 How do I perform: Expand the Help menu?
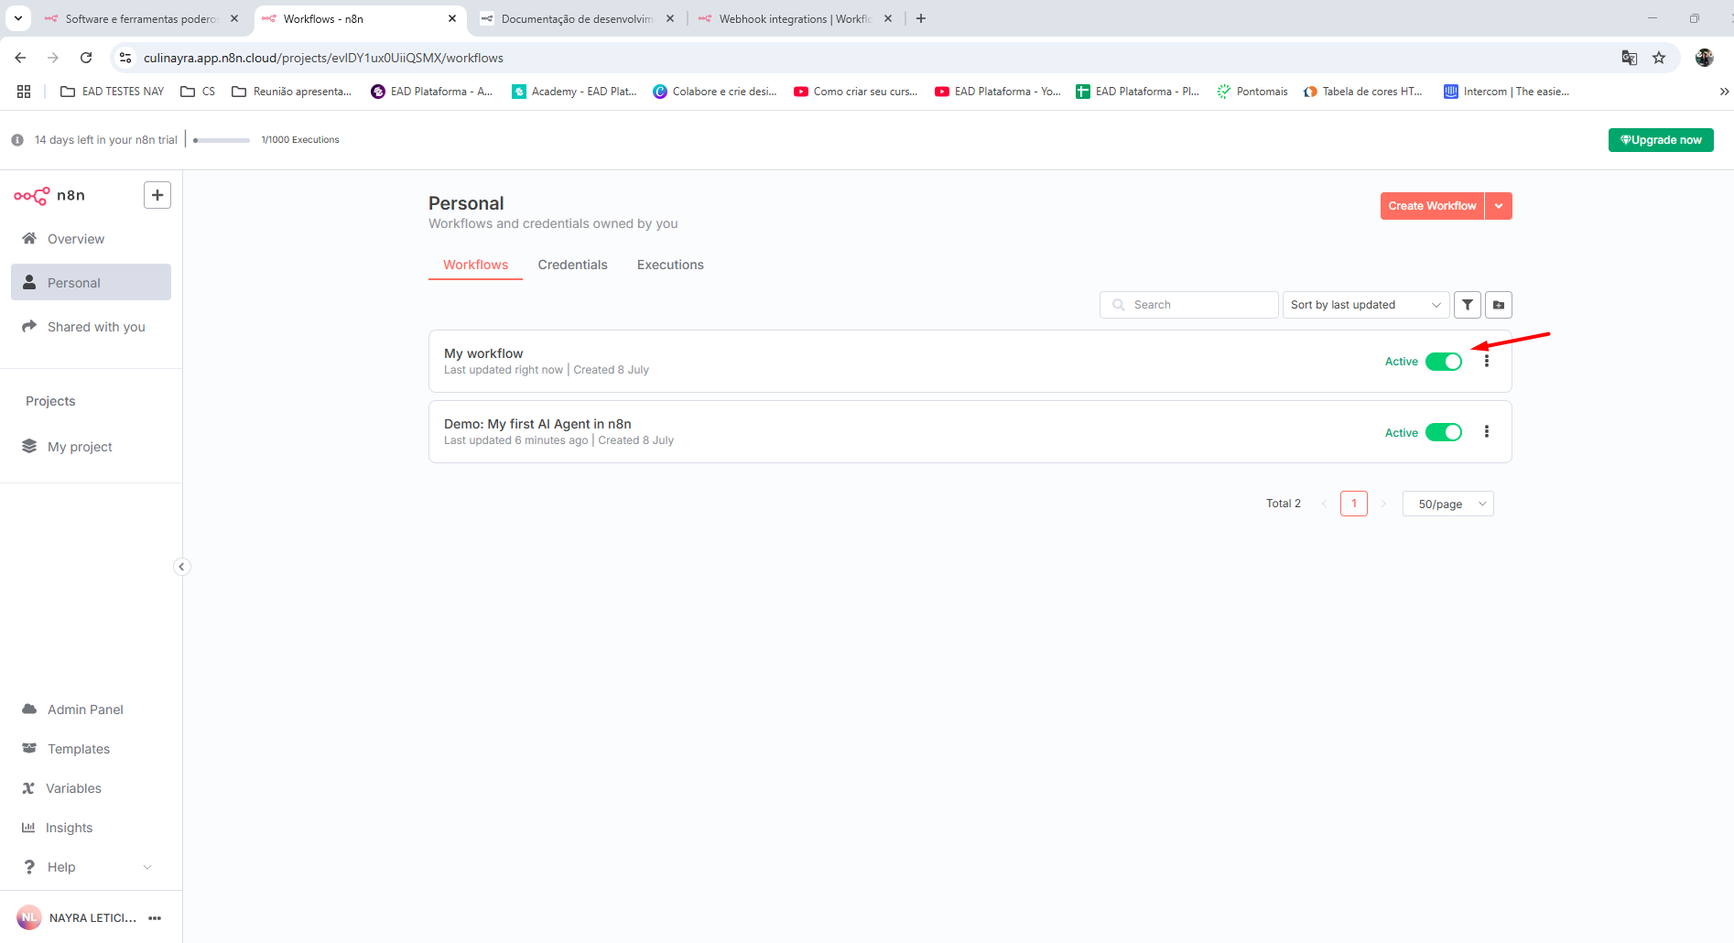91,867
